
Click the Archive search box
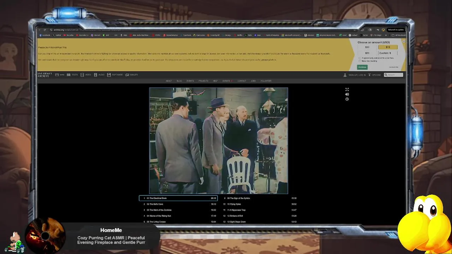coord(394,75)
